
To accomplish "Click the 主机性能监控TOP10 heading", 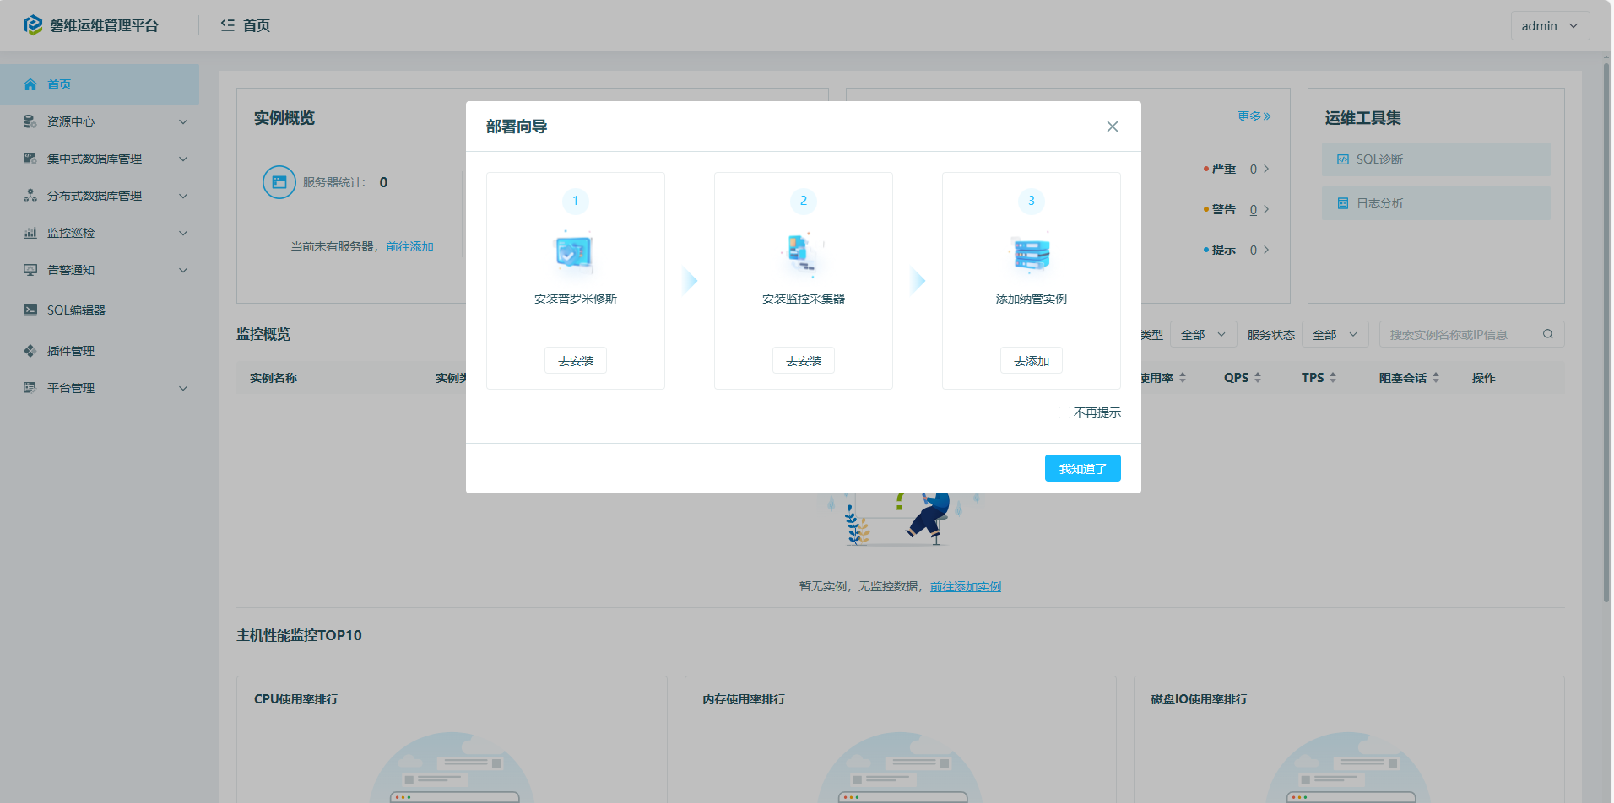I will click(299, 635).
